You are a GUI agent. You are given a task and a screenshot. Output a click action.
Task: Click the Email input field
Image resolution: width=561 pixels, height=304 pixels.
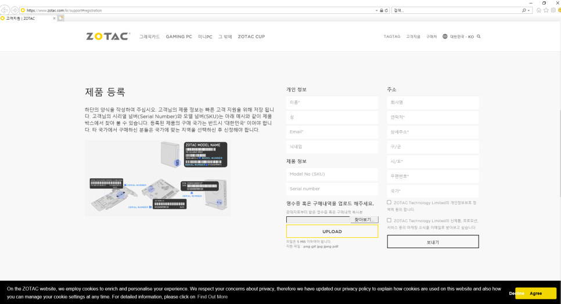click(332, 132)
